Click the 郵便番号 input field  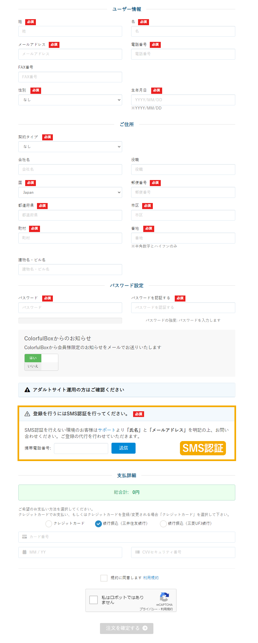point(183,192)
